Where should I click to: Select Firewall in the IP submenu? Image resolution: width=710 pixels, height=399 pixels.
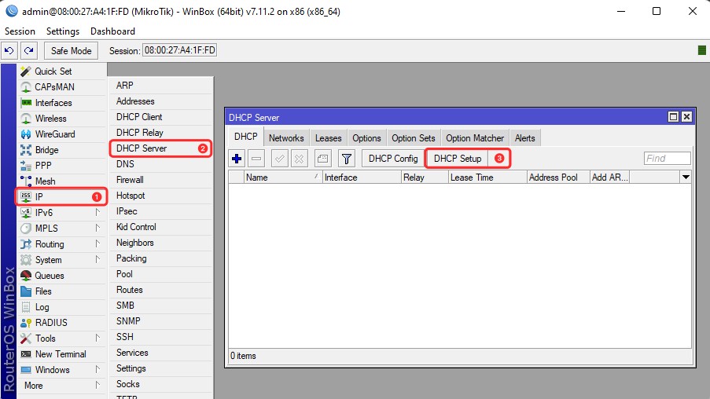[130, 180]
